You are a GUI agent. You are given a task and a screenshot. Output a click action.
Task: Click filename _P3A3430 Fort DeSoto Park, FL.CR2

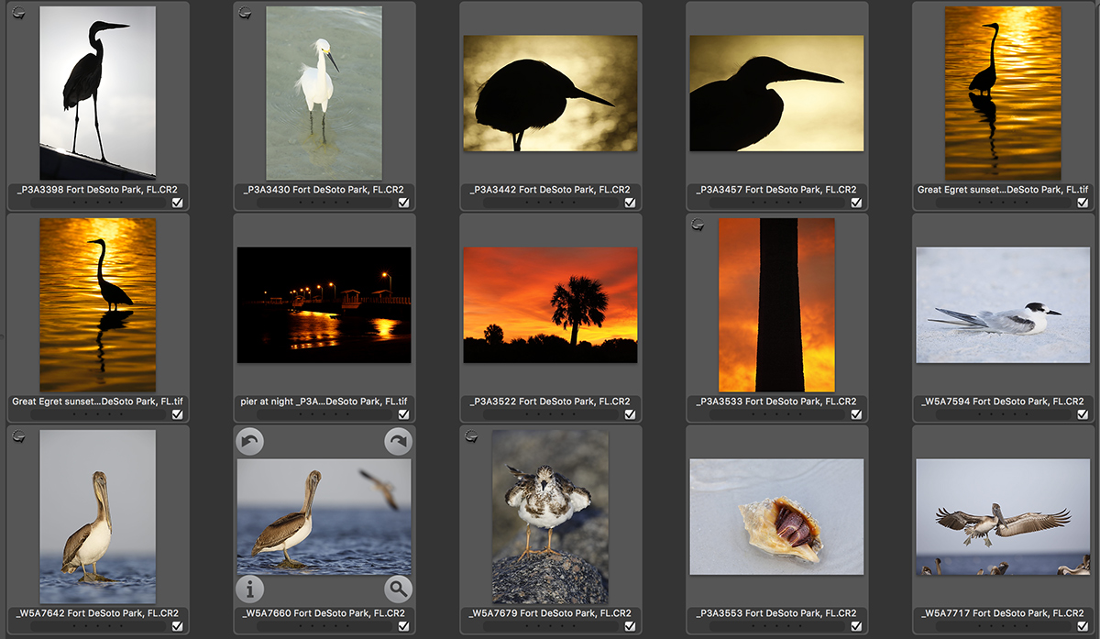tap(324, 190)
